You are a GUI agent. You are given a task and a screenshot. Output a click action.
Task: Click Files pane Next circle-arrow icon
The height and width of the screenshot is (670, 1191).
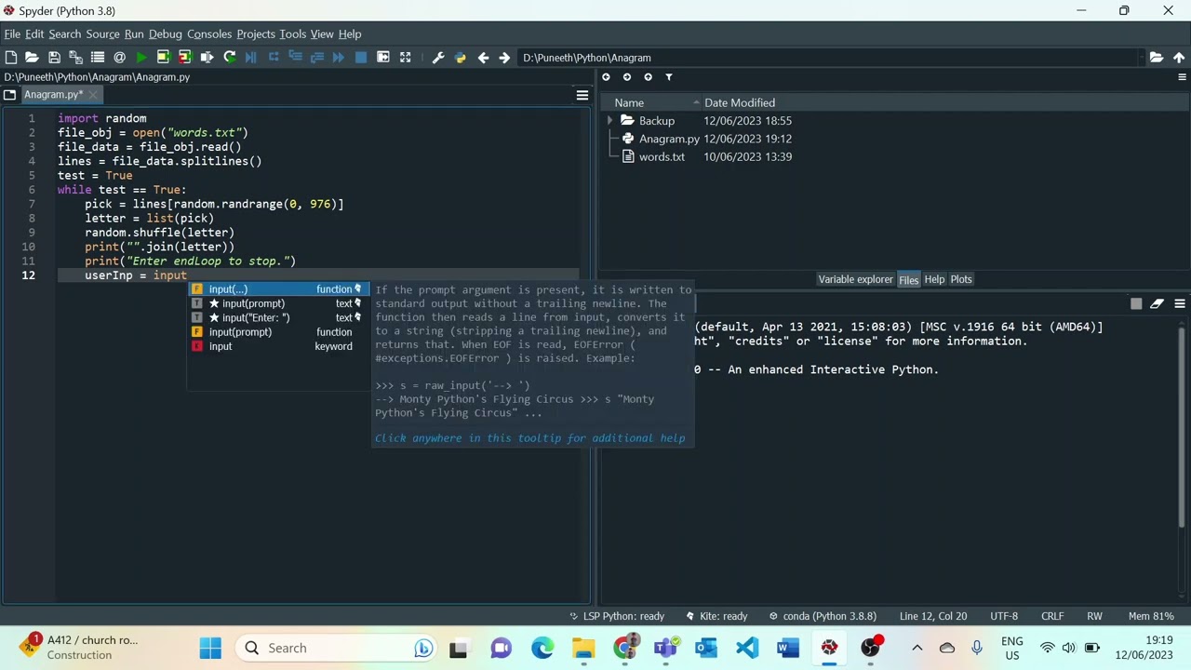click(627, 77)
